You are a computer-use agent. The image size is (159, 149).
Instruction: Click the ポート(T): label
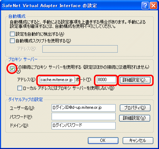[84, 80]
